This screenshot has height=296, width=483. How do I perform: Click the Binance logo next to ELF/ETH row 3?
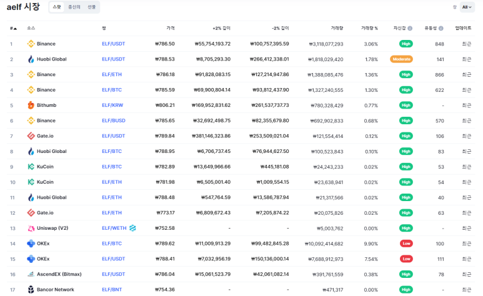(x=31, y=74)
